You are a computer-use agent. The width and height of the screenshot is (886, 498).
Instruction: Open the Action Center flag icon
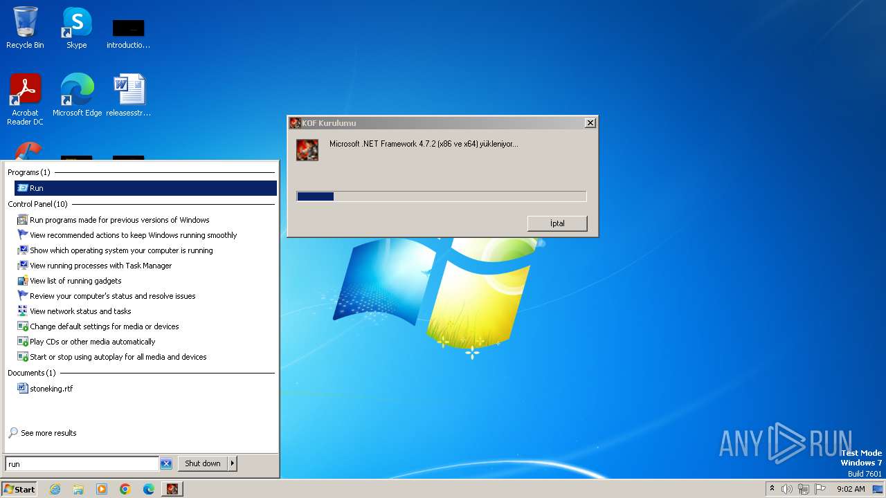pos(820,489)
